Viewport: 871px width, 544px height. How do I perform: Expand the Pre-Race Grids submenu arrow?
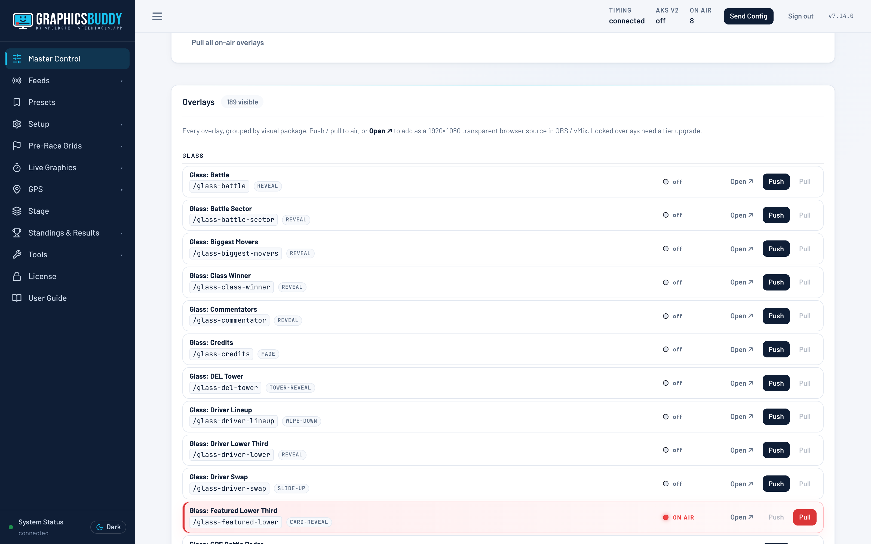[122, 146]
